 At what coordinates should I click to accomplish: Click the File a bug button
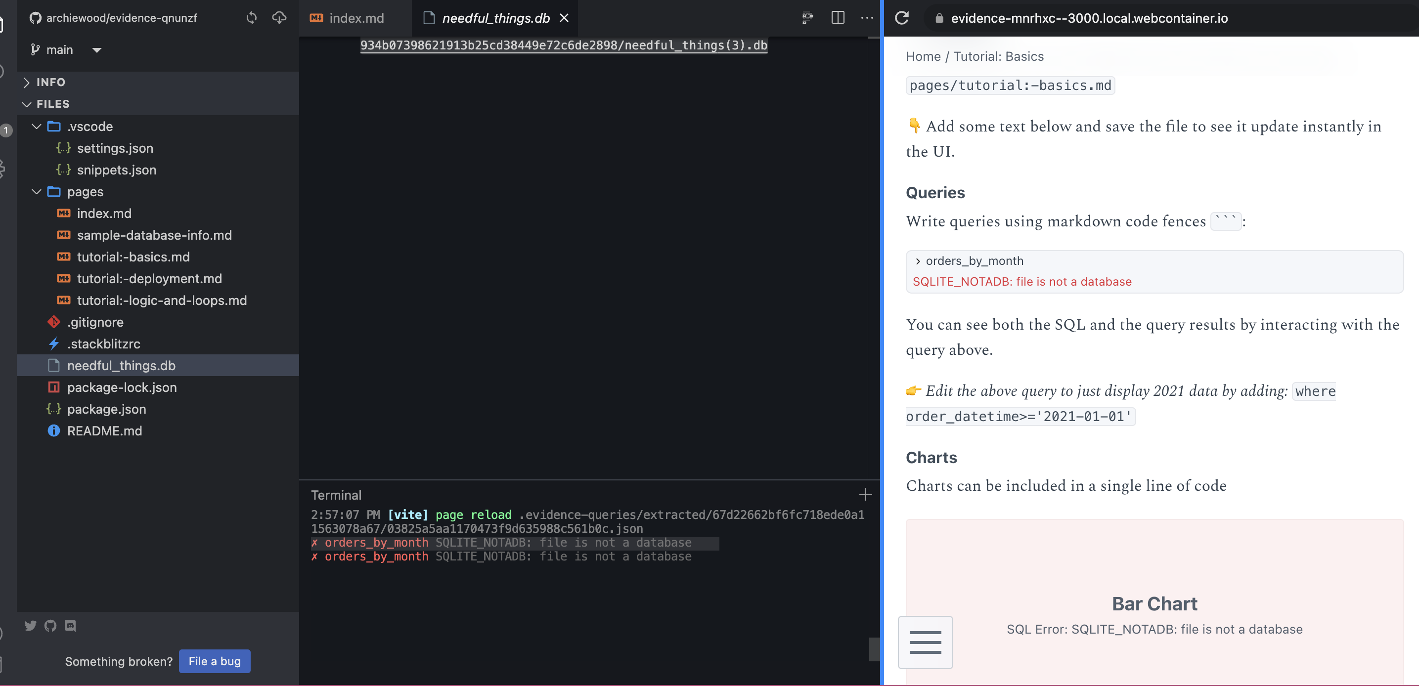214,661
